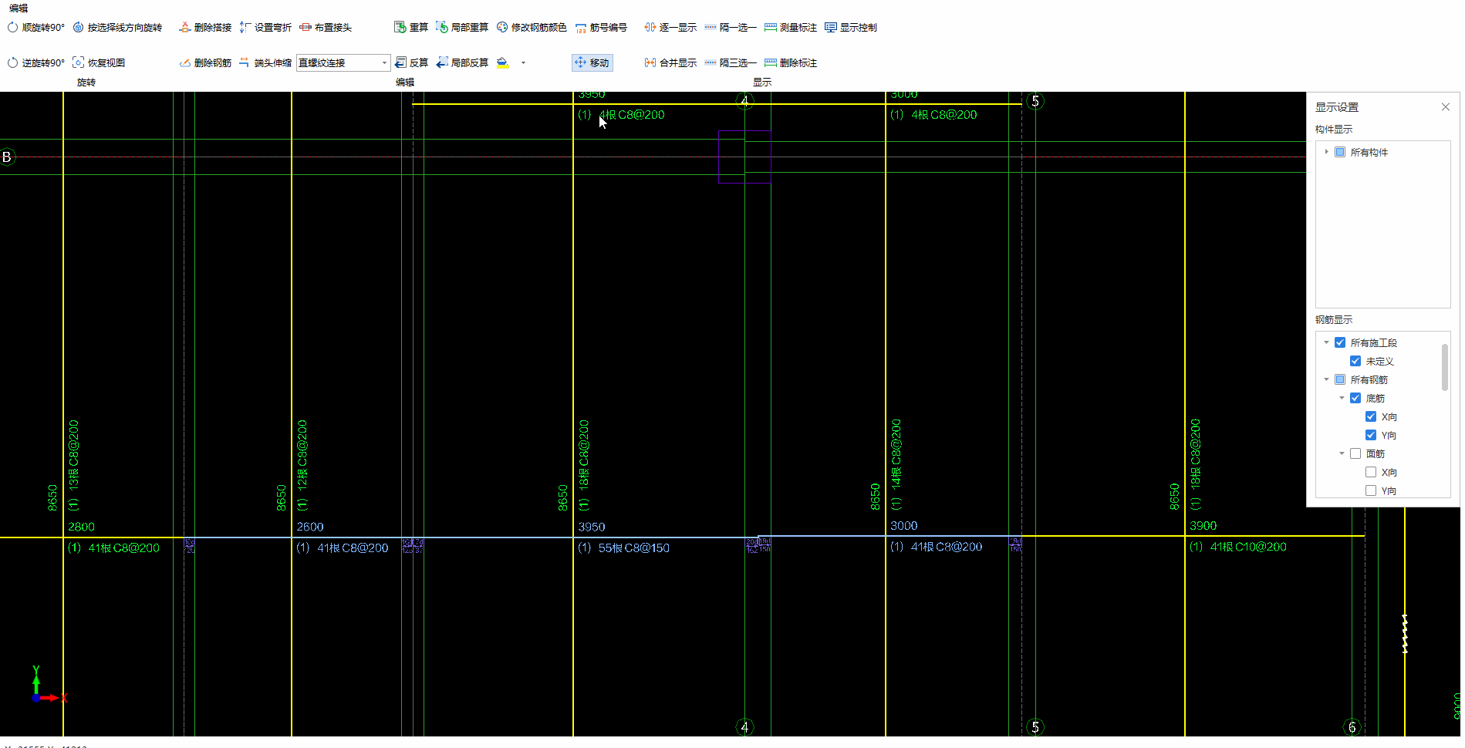1465x748 pixels.
Task: Check the 面筋 checkbox
Action: (1355, 454)
